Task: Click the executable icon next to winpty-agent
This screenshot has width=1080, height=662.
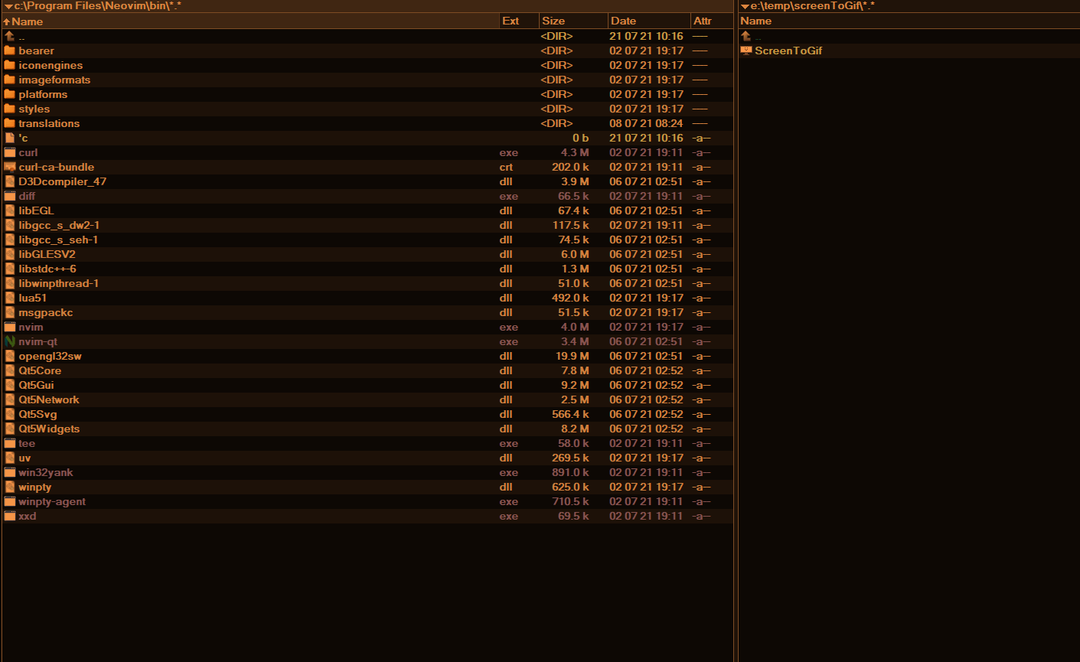Action: (9, 501)
